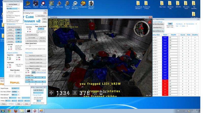203x113 pixels.
Task: Select Insta Kill Off radio
Action: click(9, 49)
